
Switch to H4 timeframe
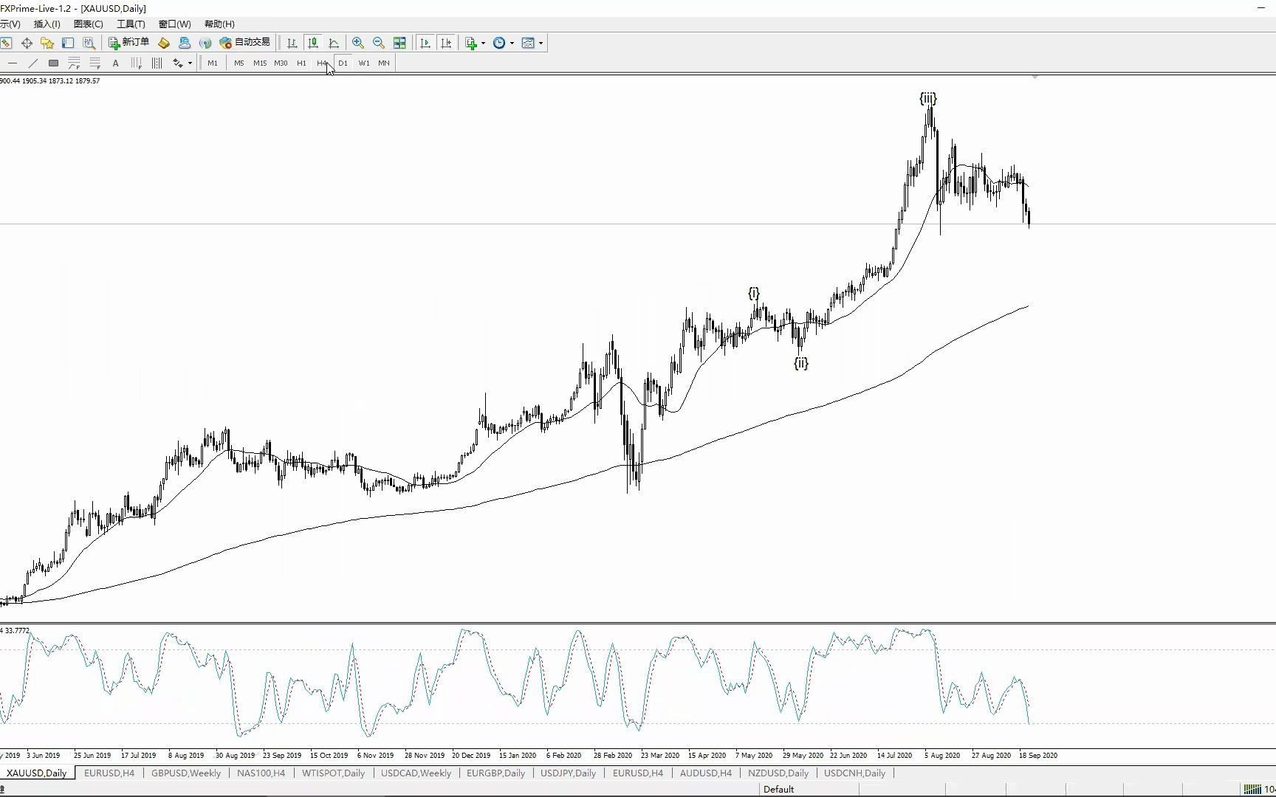[x=322, y=63]
